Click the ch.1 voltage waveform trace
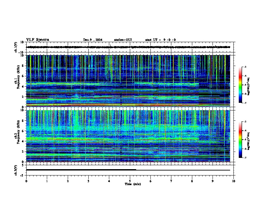The height and width of the screenshot is (203, 263). (128, 47)
